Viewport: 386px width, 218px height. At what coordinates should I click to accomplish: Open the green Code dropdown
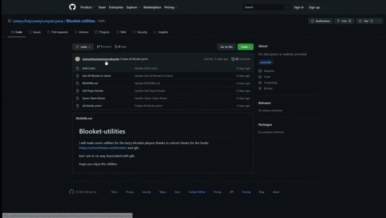(245, 47)
